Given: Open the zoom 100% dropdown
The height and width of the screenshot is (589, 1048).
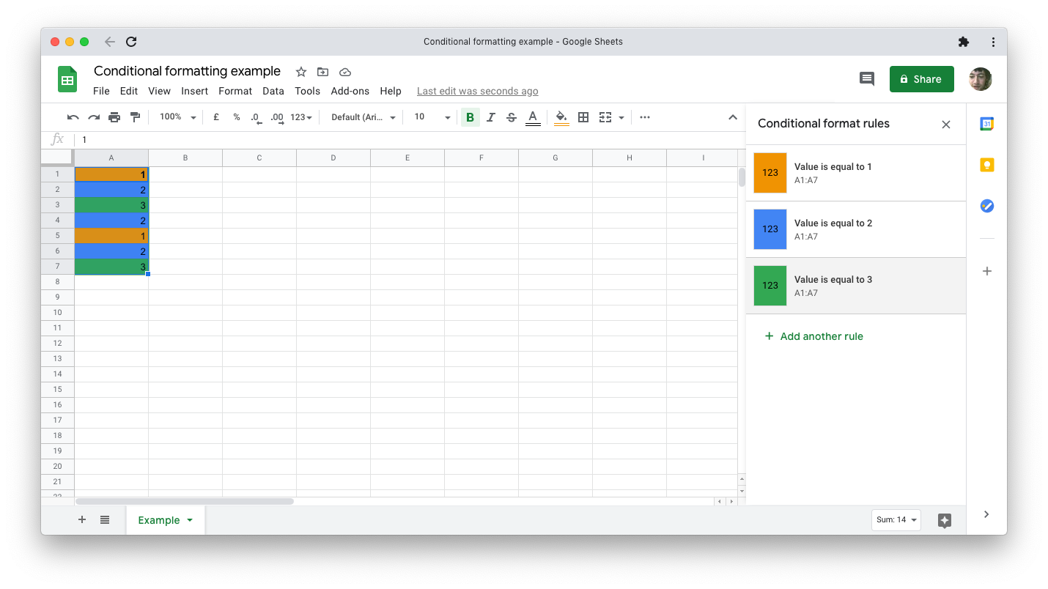Looking at the screenshot, I should pos(178,117).
